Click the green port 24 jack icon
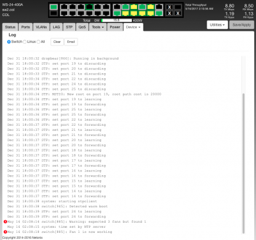This screenshot has width=256, height=240. 159,13
